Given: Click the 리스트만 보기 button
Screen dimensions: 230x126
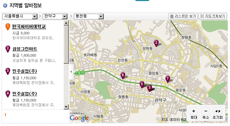Looking at the screenshot, I should click(x=183, y=16).
